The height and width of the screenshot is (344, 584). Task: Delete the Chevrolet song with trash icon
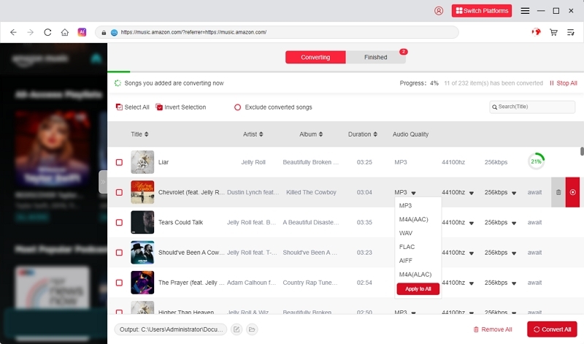click(x=558, y=192)
